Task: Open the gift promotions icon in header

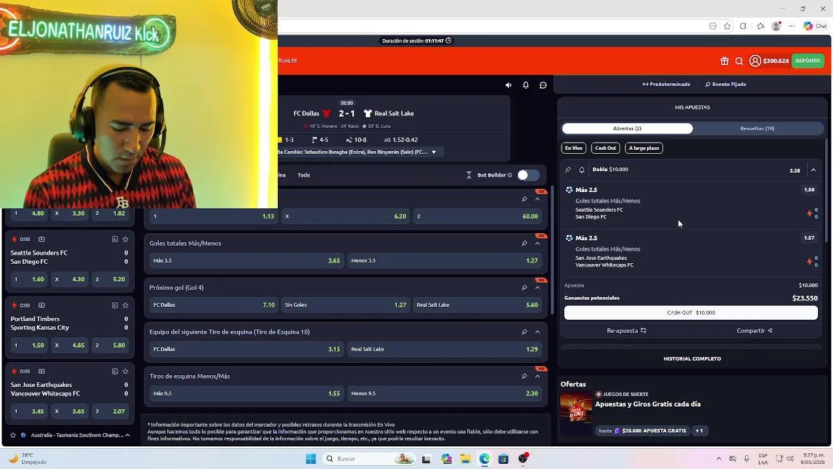Action: click(724, 61)
